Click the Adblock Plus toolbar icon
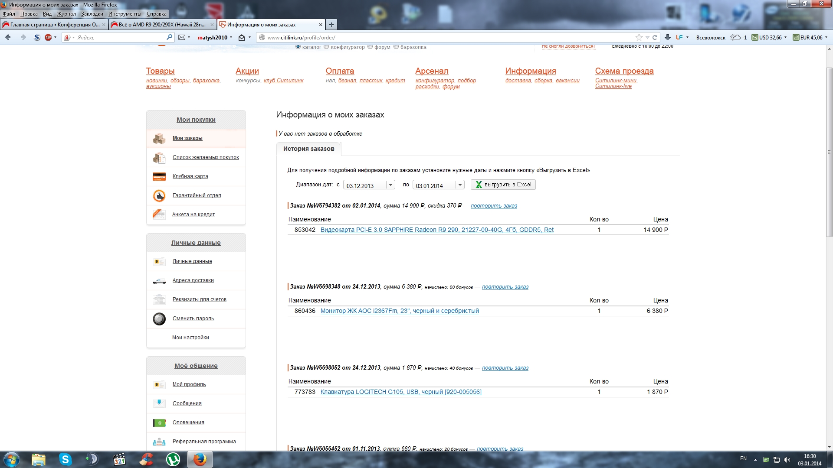 [48, 37]
